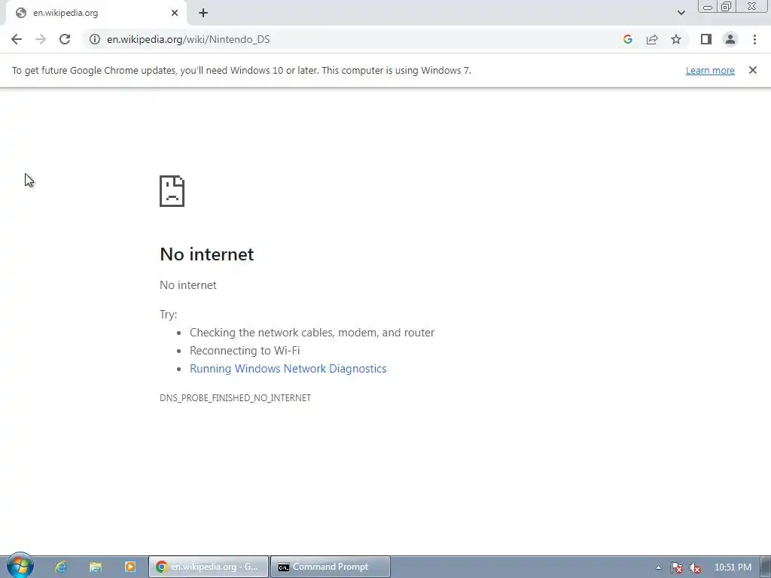Minimize the Chrome window
Image resolution: width=771 pixels, height=578 pixels.
(707, 7)
